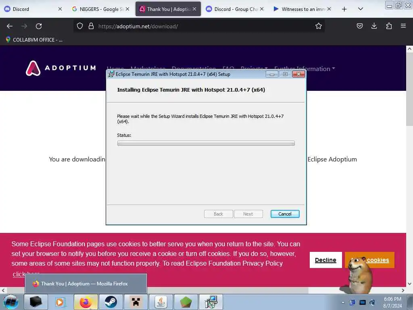Select the Thank You | Adoptium tab
Screen dimensions: 413x310
pyautogui.click(x=168, y=9)
